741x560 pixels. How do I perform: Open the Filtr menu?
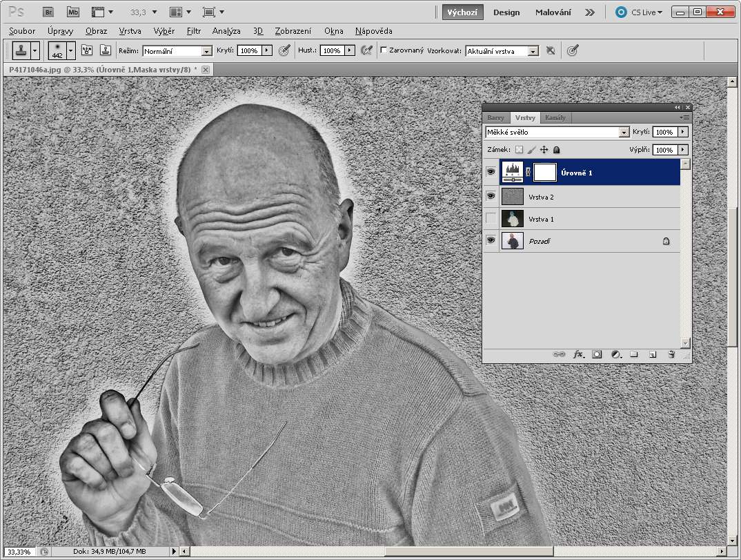point(194,31)
